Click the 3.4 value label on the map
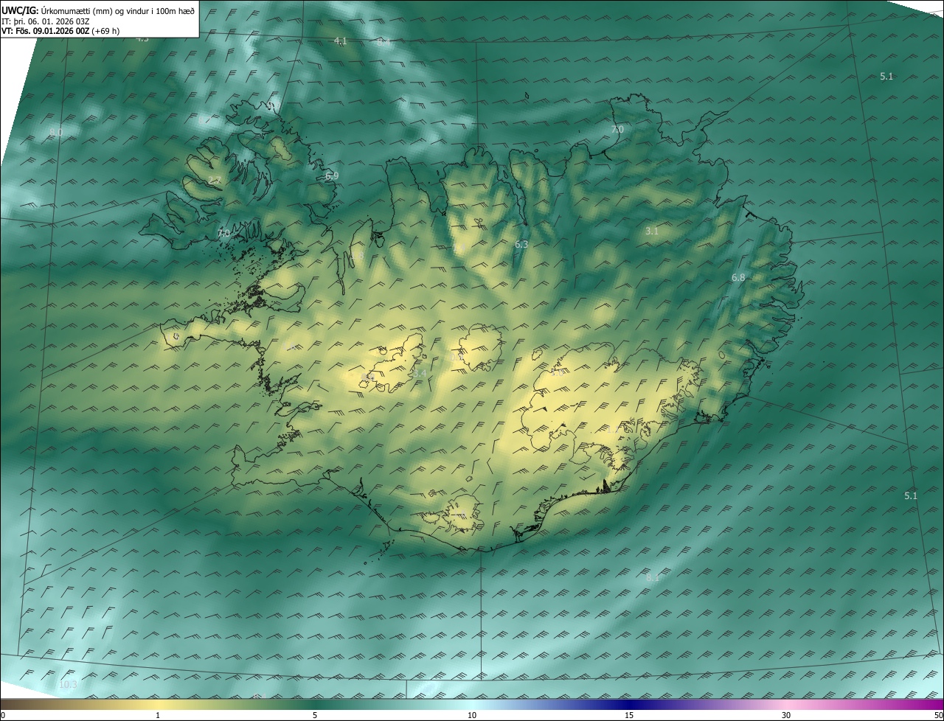 [x=420, y=375]
